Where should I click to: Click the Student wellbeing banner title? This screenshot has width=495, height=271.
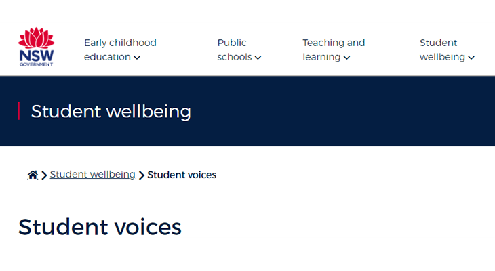111,111
